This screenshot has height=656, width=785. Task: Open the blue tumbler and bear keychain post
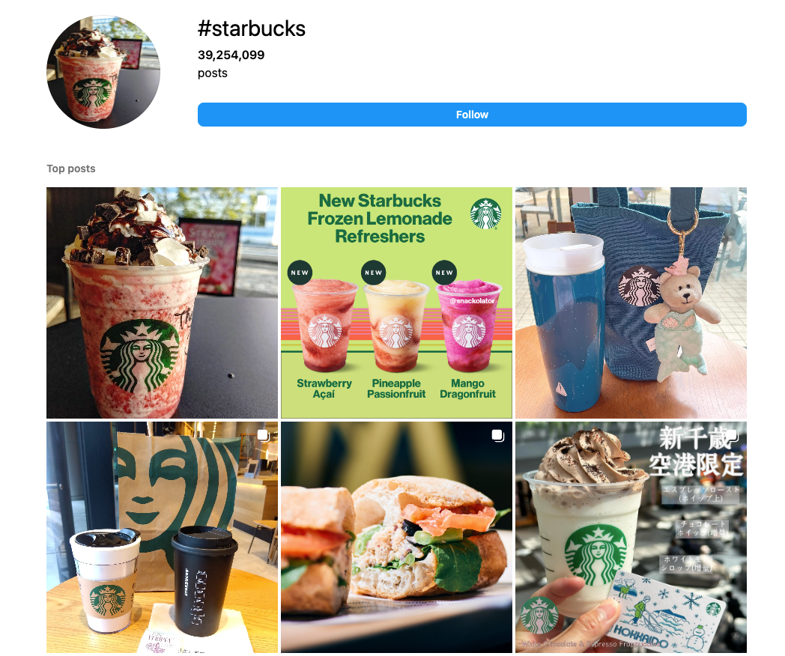[631, 303]
